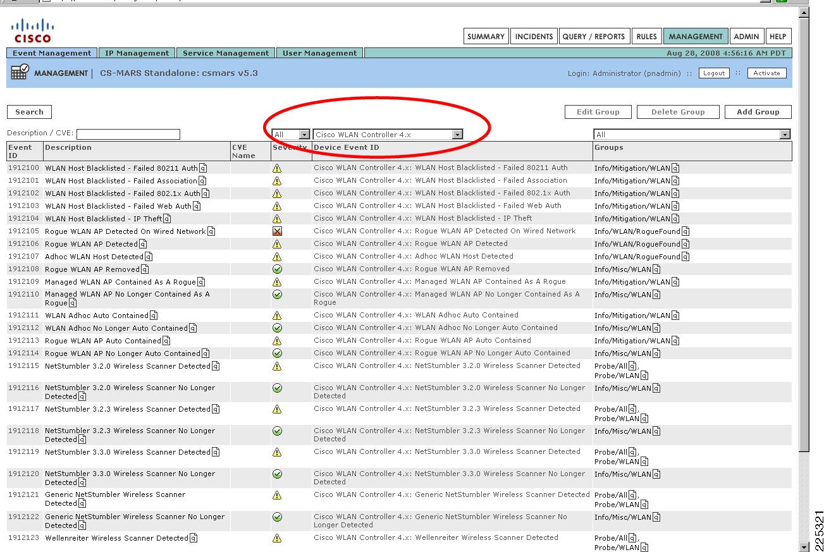This screenshot has width=824, height=552.
Task: Switch to User Management subtab
Action: 319,53
